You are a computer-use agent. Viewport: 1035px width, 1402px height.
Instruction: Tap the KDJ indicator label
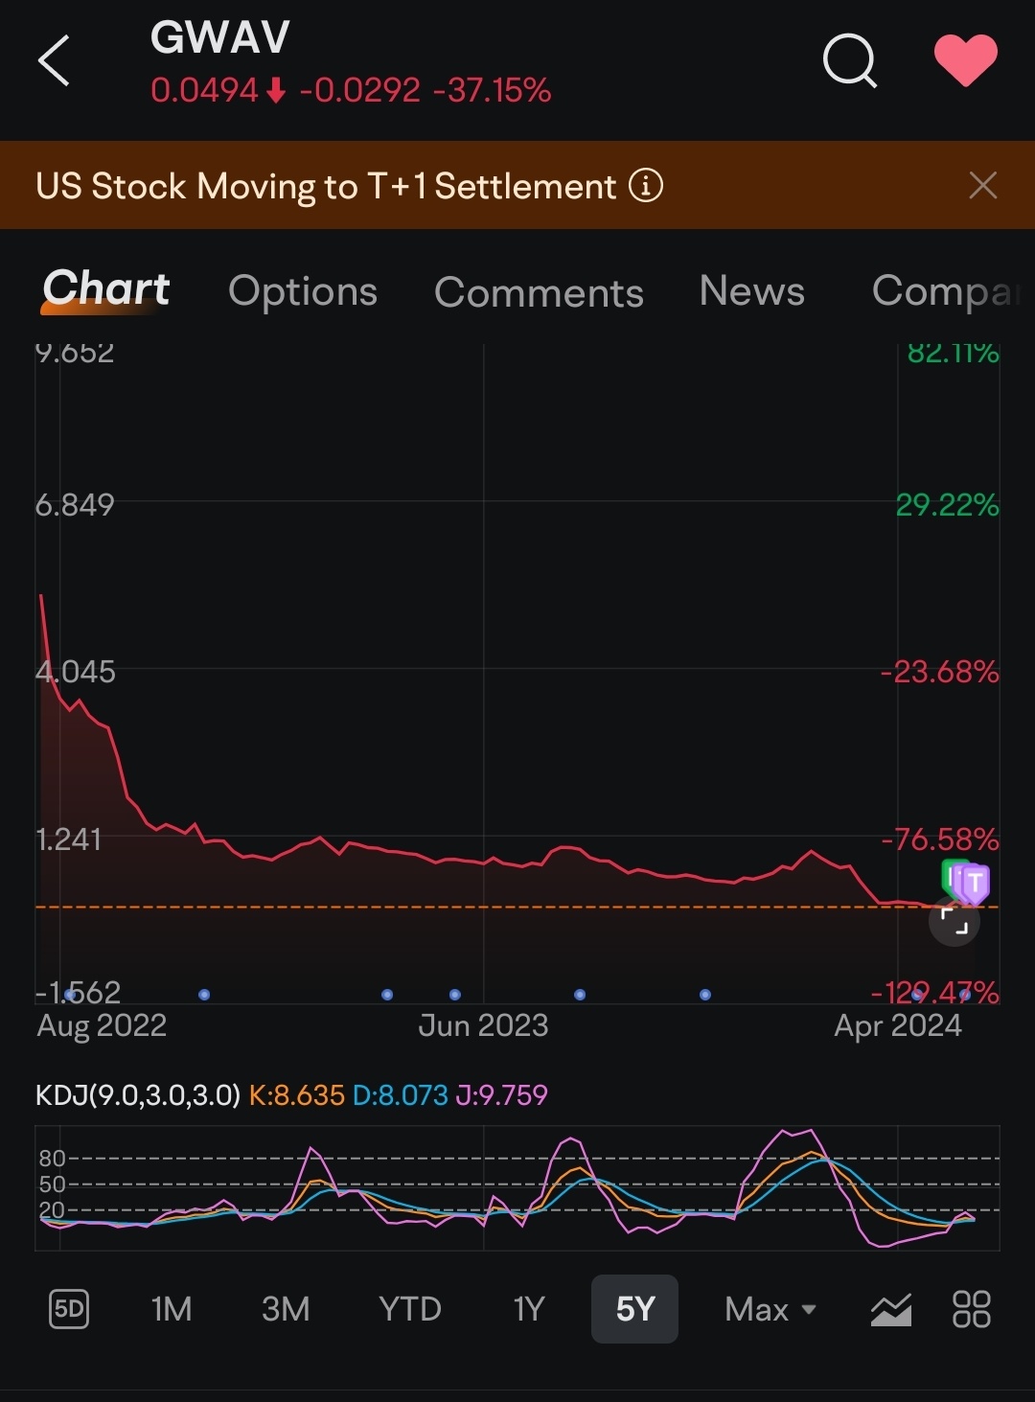138,1095
